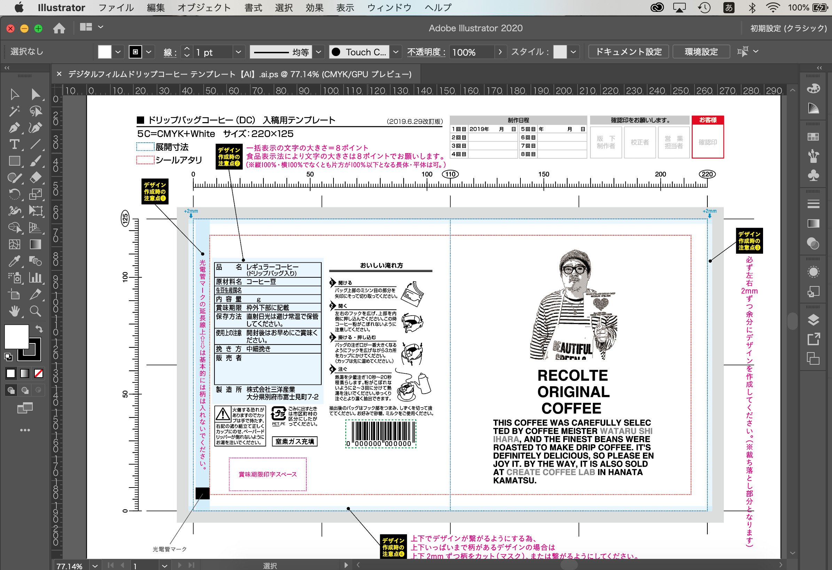Enable Draw Normal mode
Screen dimensions: 832x570
[x=11, y=390]
